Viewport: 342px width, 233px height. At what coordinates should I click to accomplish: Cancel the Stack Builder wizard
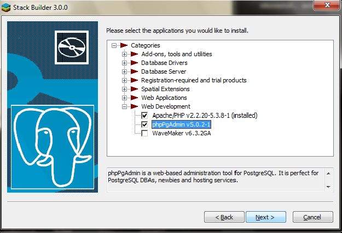[x=313, y=217]
